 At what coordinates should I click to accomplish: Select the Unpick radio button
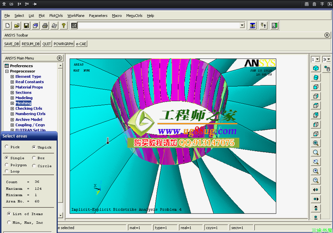click(34, 147)
